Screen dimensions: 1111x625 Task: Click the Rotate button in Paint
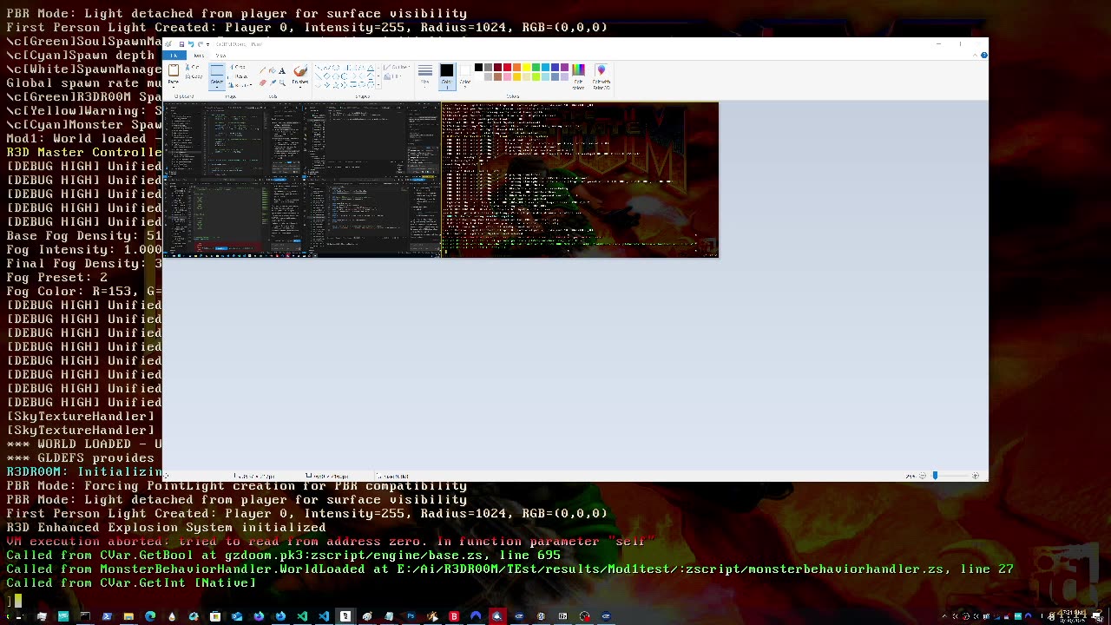(239, 85)
